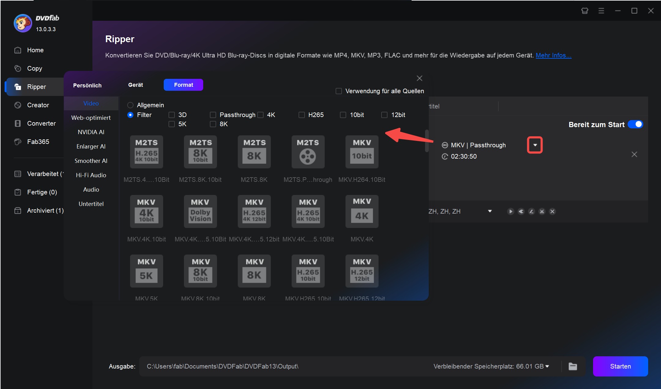The width and height of the screenshot is (661, 389).
Task: Expand the ZH, ZH, ZH subtitle dropdown
Action: click(x=490, y=211)
